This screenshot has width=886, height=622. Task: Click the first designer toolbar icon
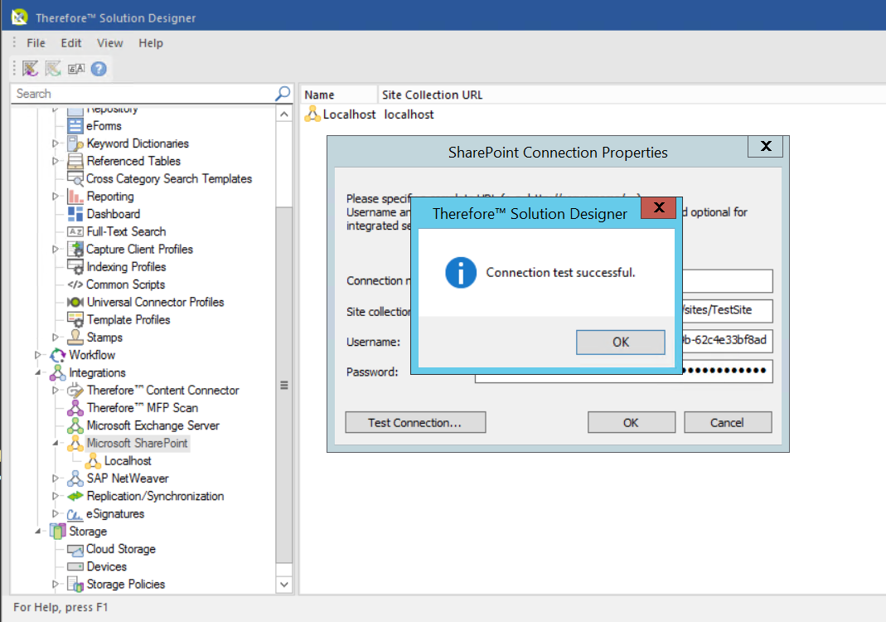click(30, 68)
